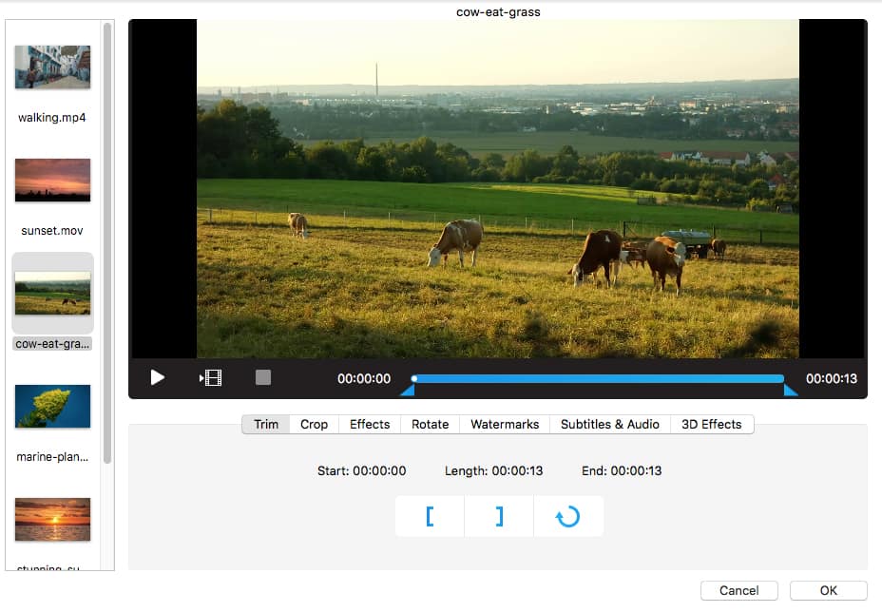This screenshot has width=882, height=612.
Task: Open the Effects tab
Action: (x=370, y=424)
